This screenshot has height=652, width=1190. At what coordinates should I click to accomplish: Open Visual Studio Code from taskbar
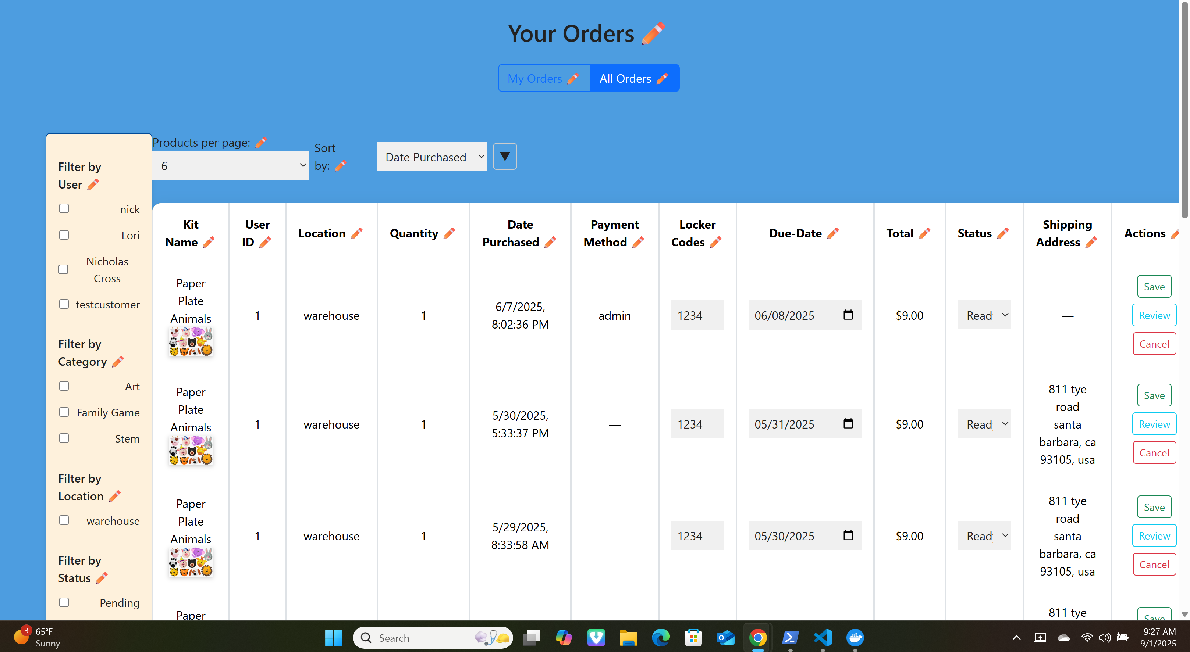click(822, 638)
